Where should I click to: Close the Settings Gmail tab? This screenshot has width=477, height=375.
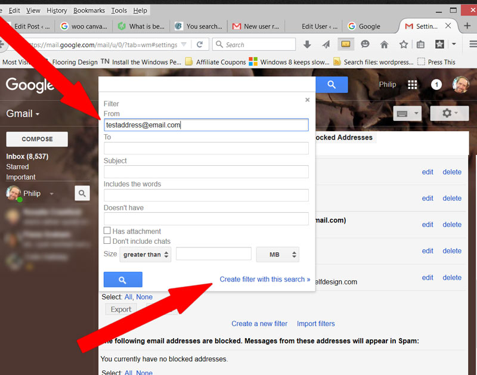(x=448, y=26)
